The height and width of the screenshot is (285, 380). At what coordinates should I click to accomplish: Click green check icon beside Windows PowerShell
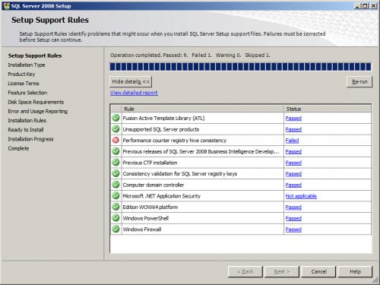coord(116,218)
